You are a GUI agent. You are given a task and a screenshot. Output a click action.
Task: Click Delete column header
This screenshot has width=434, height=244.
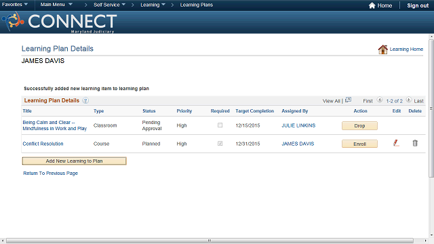415,111
